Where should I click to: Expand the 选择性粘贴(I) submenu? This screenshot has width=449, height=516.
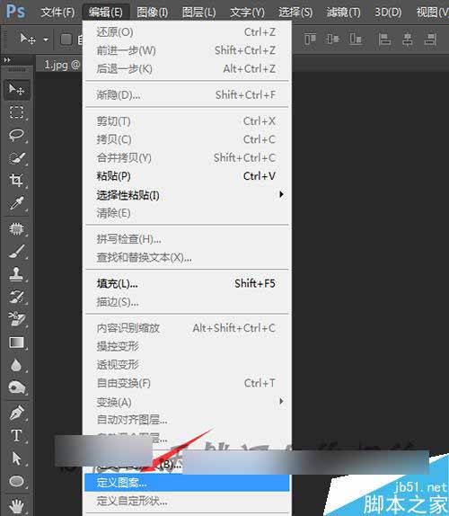(x=187, y=195)
